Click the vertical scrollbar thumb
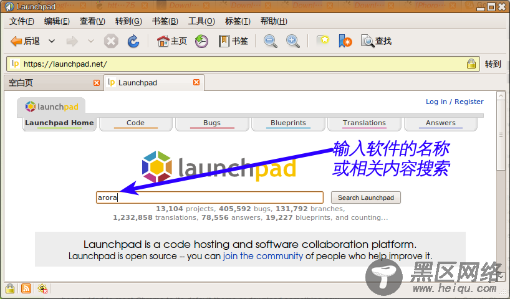Image resolution: width=510 pixels, height=299 pixels. [501, 135]
